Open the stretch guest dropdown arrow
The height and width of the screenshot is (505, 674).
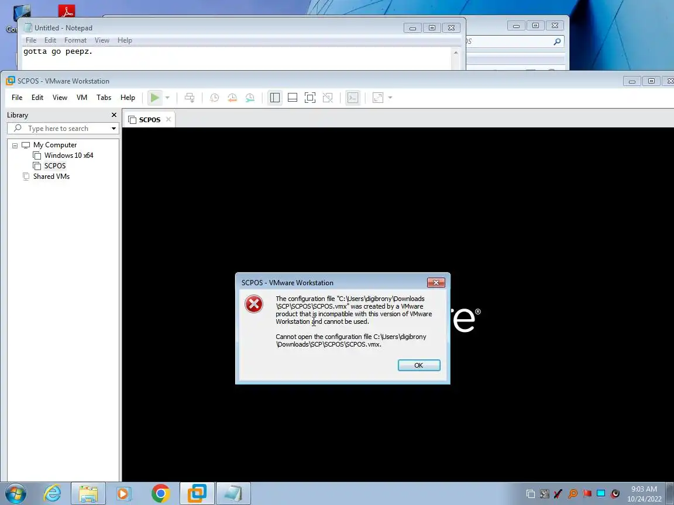[x=390, y=98]
